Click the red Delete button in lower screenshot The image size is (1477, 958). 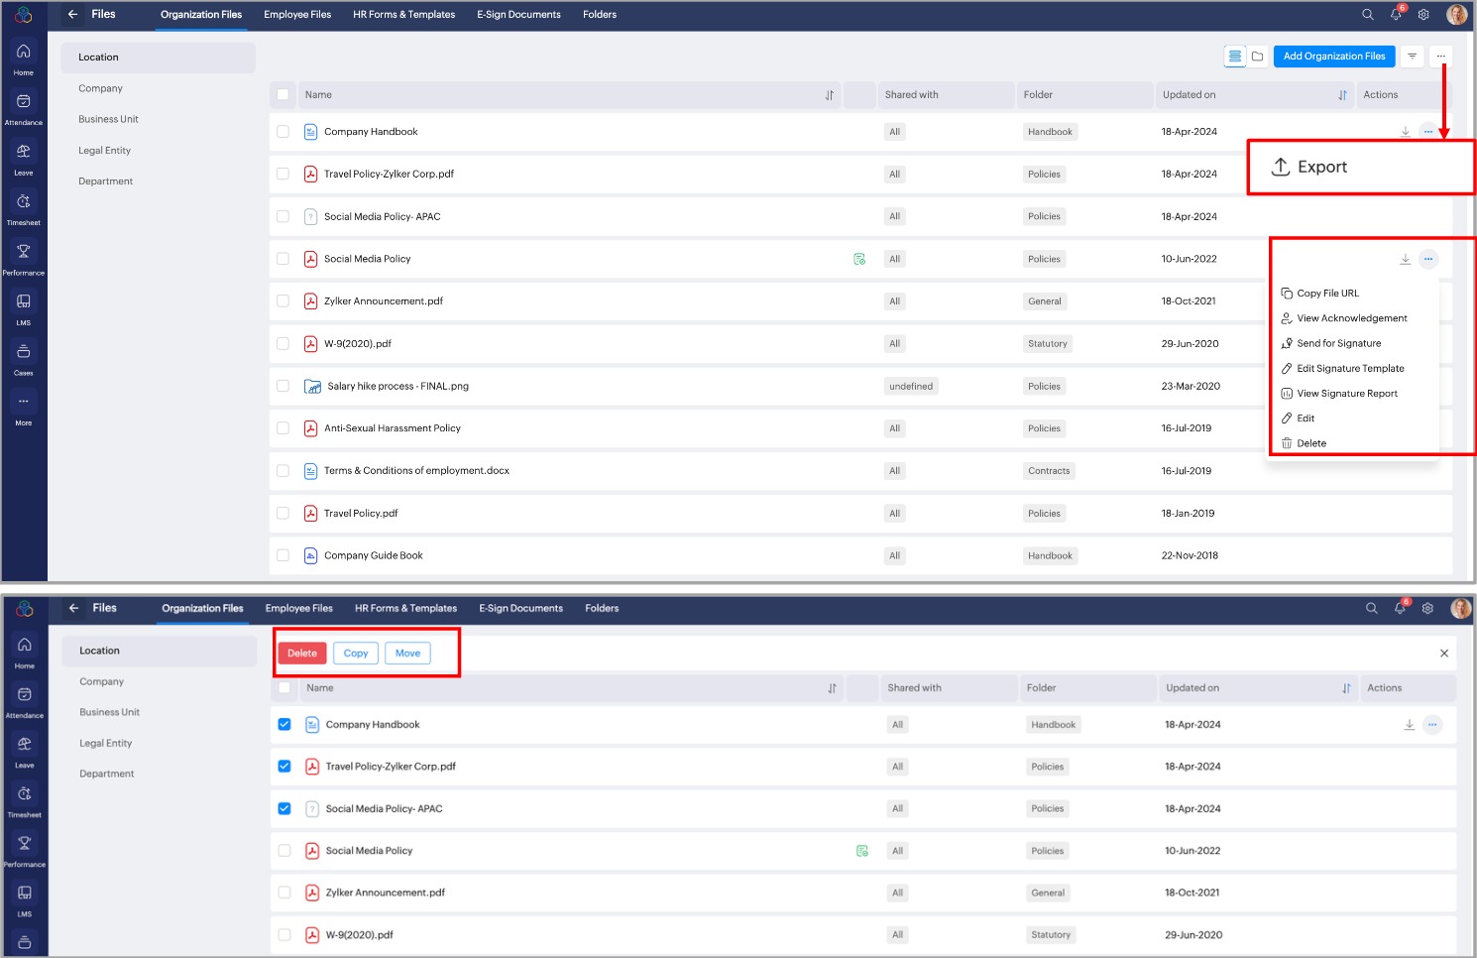point(302,654)
